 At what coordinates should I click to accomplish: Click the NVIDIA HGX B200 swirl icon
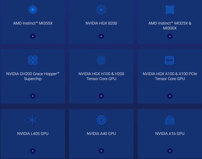(101, 10)
